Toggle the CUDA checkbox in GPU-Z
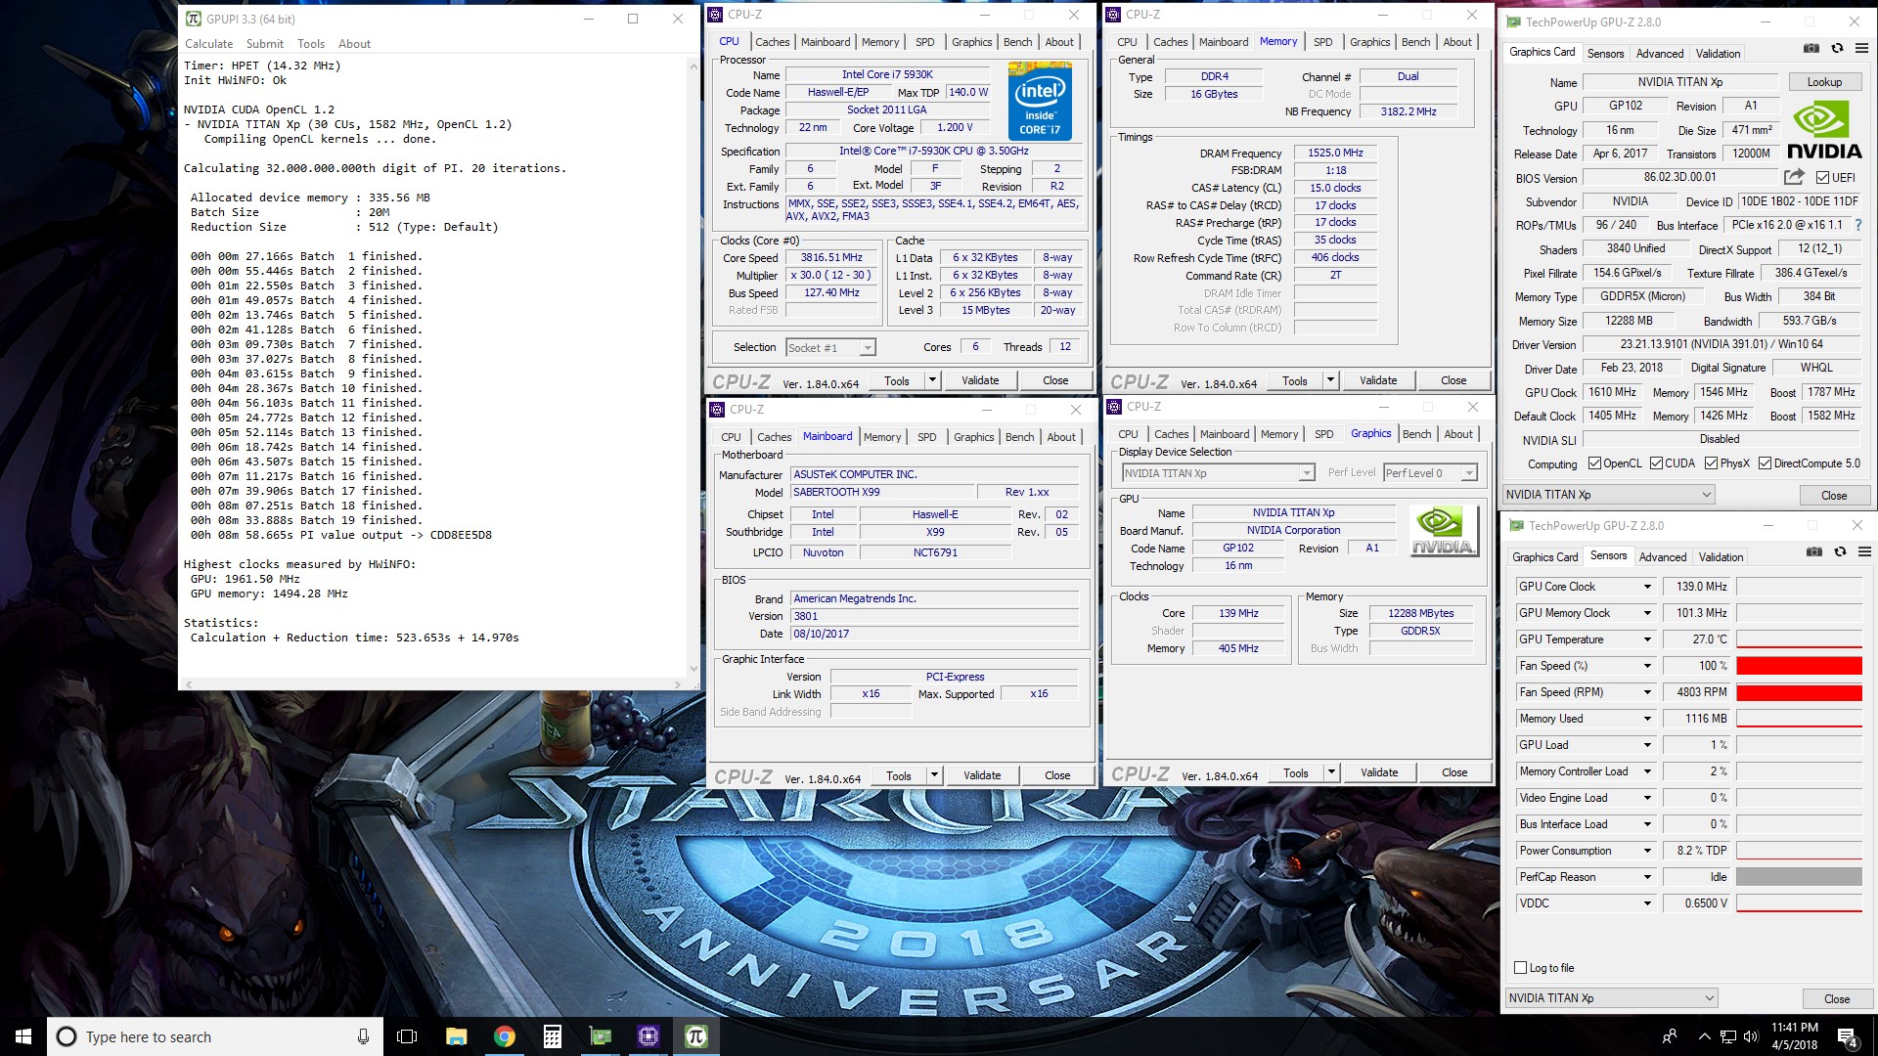The height and width of the screenshot is (1056, 1878). coord(1656,463)
